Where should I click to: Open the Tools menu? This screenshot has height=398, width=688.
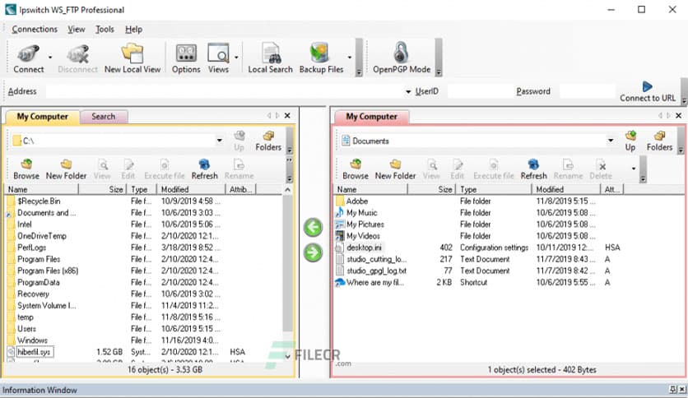(105, 30)
